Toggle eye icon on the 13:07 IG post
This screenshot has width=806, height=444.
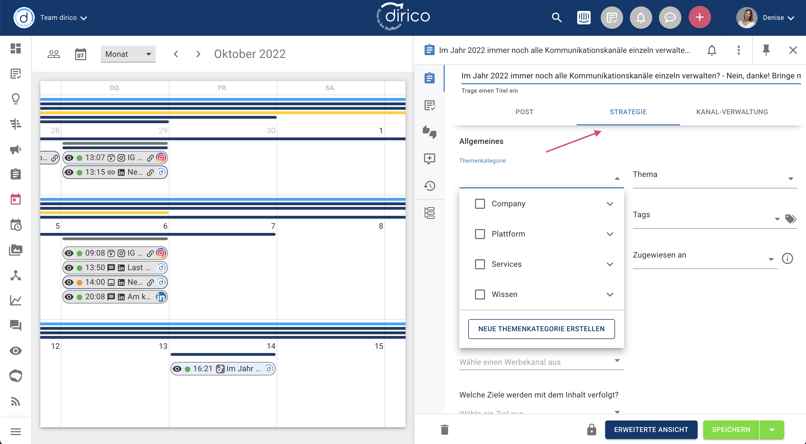tap(69, 158)
